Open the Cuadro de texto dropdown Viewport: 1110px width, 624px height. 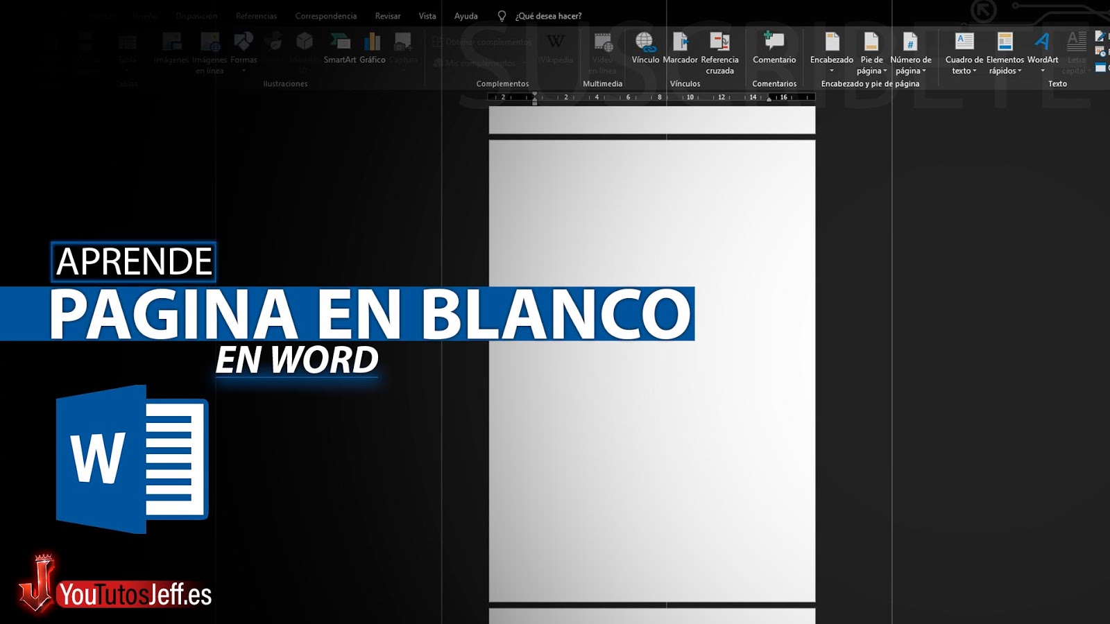(x=964, y=53)
